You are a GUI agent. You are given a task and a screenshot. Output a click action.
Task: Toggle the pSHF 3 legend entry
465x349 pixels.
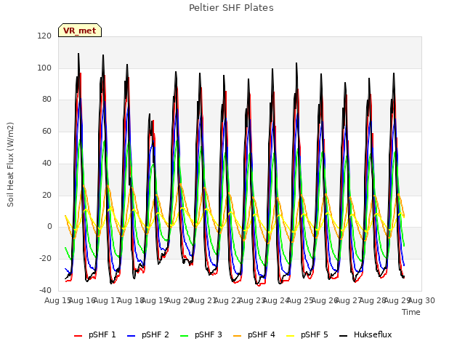(201, 334)
